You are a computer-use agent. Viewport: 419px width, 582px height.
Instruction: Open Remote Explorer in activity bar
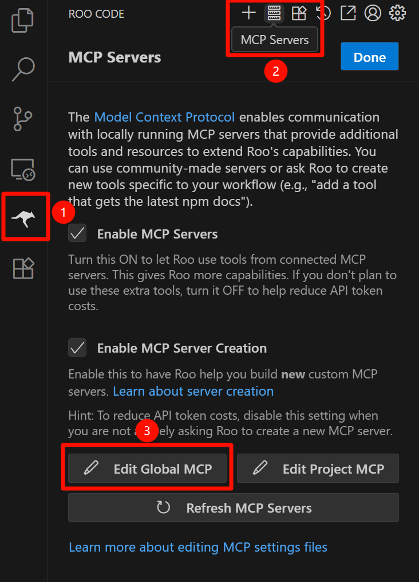[x=23, y=170]
